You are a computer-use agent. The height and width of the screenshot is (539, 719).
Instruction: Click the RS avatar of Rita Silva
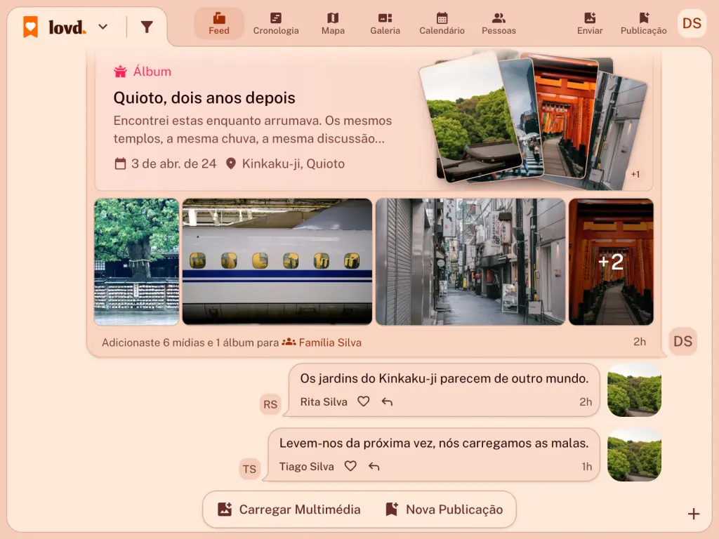tap(270, 404)
